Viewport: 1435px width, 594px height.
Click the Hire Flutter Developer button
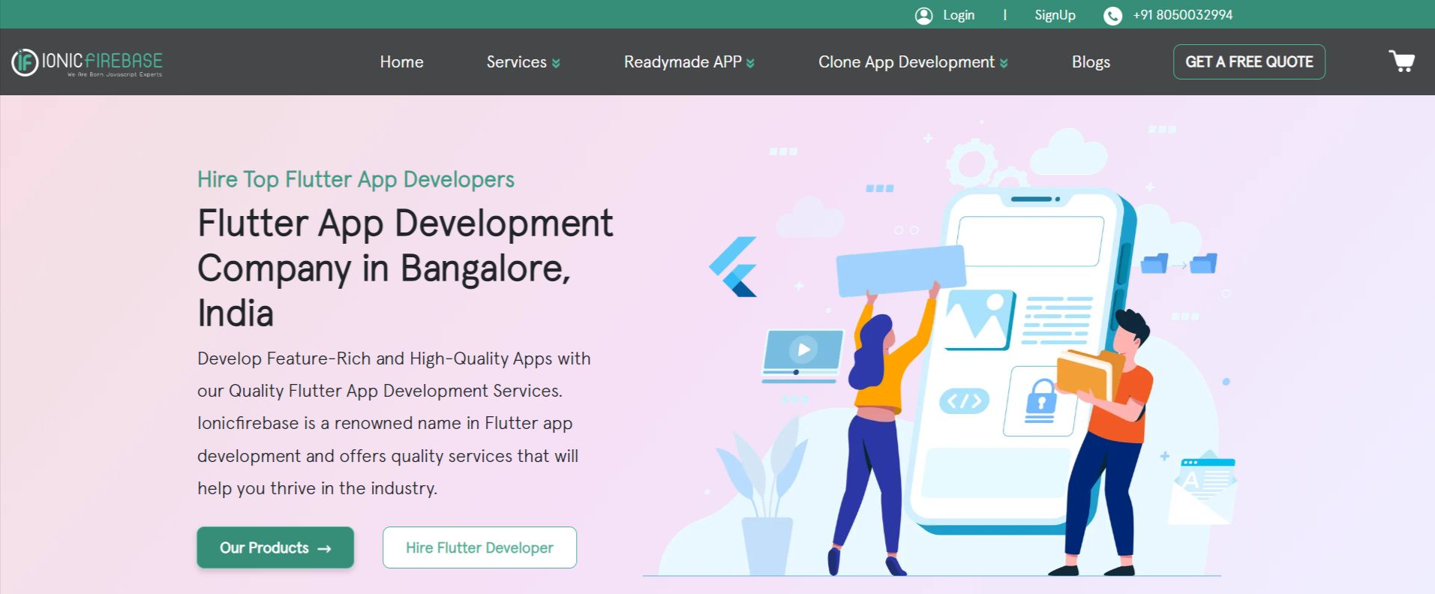coord(479,547)
